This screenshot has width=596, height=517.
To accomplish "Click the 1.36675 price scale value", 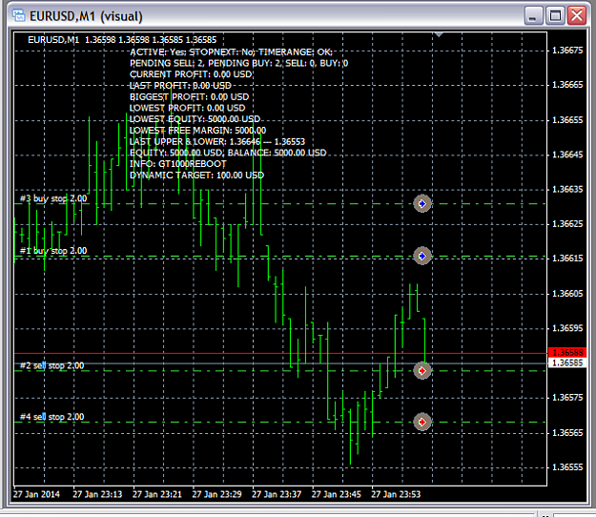I will [567, 51].
